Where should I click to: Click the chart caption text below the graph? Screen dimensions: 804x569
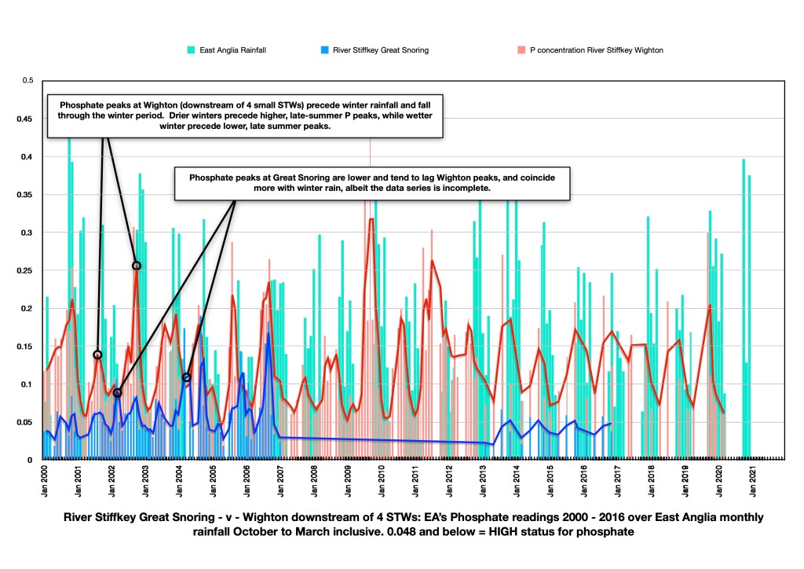pos(400,525)
